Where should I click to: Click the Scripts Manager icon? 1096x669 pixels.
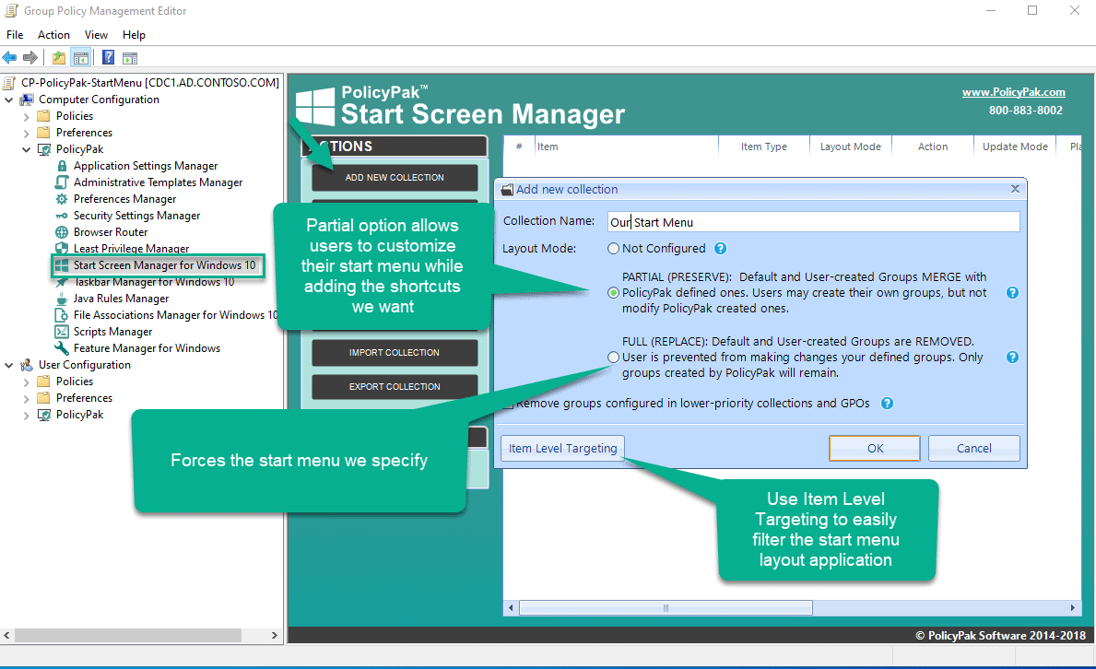tap(62, 332)
